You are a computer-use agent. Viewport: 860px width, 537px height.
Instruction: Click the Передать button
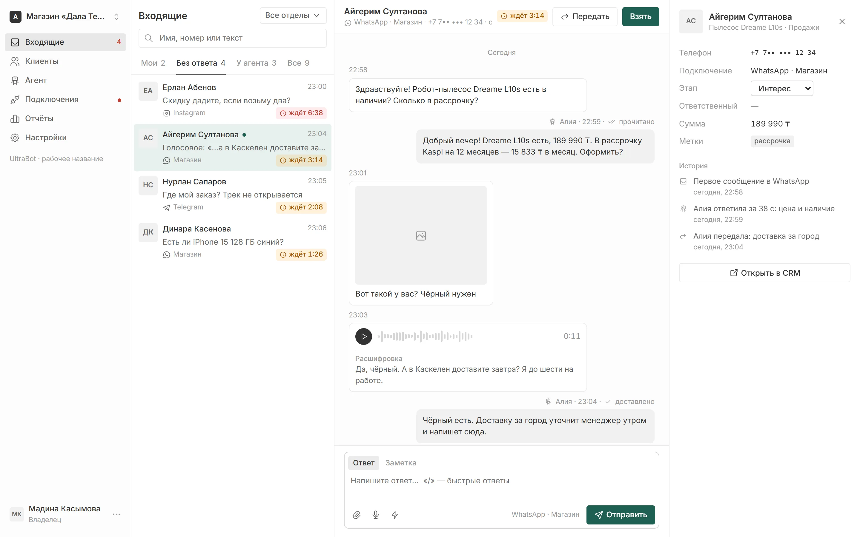(x=585, y=16)
